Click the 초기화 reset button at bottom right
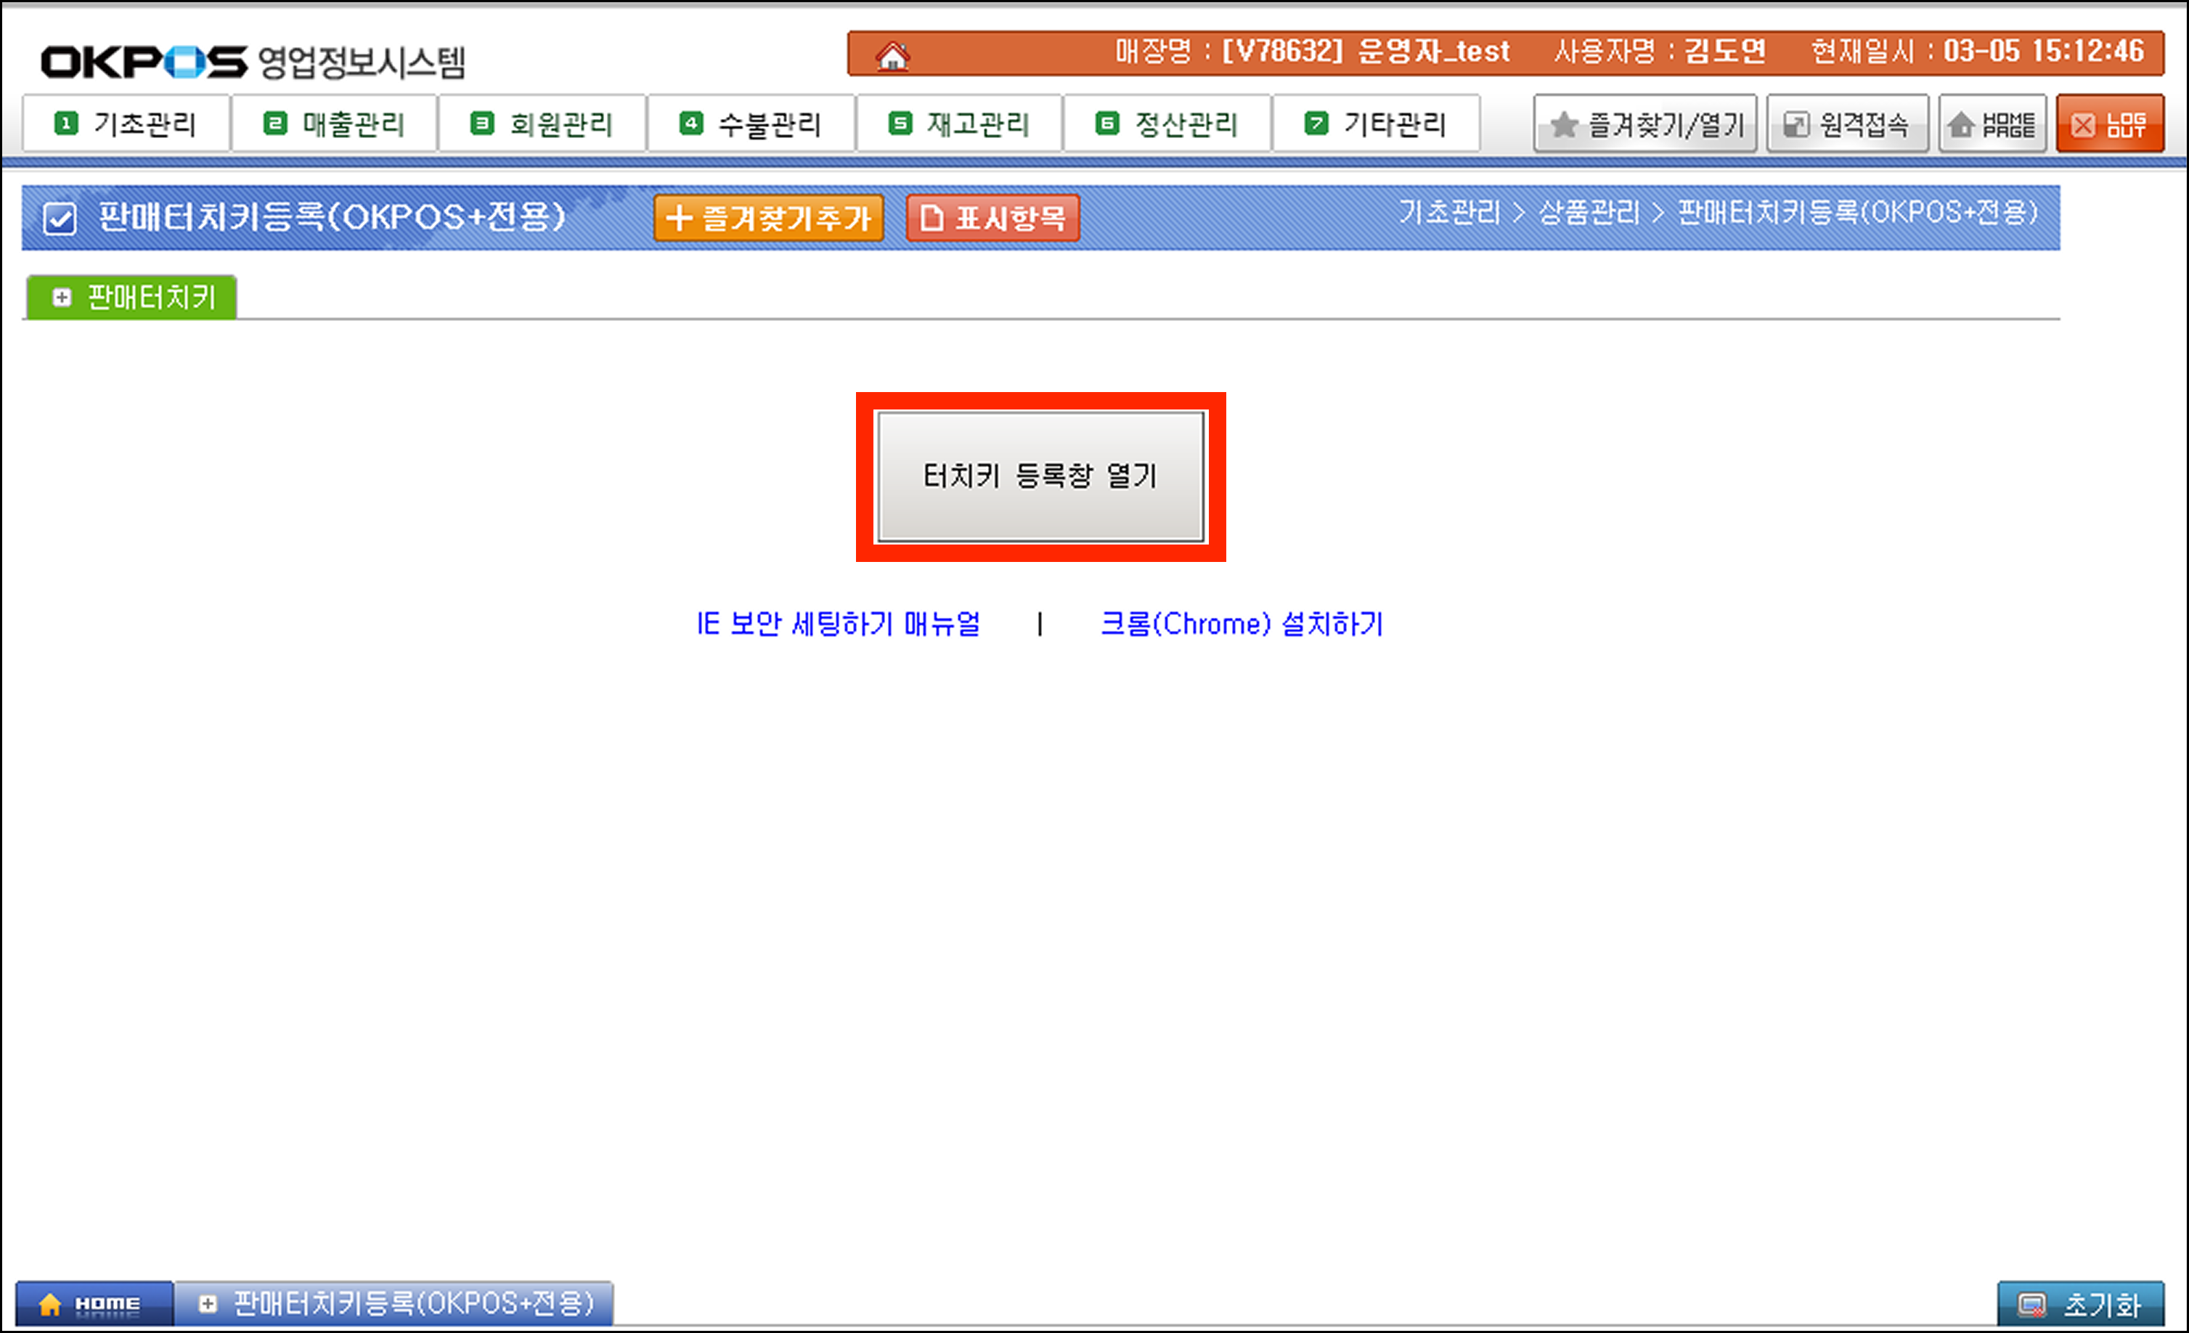 (2079, 1304)
